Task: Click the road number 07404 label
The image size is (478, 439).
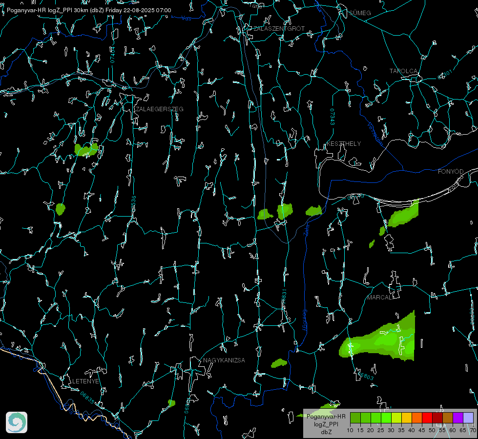Action: pyautogui.click(x=112, y=55)
